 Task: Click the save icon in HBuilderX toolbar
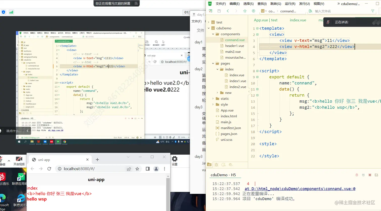pyautogui.click(x=219, y=11)
